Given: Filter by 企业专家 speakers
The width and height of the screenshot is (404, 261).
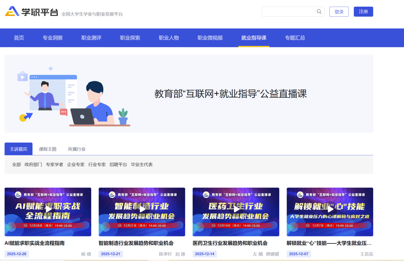Looking at the screenshot, I should pos(76,165).
